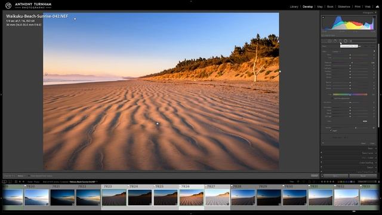Toggle histogram shadow clipping indicator
The image size is (382, 215).
tap(324, 17)
